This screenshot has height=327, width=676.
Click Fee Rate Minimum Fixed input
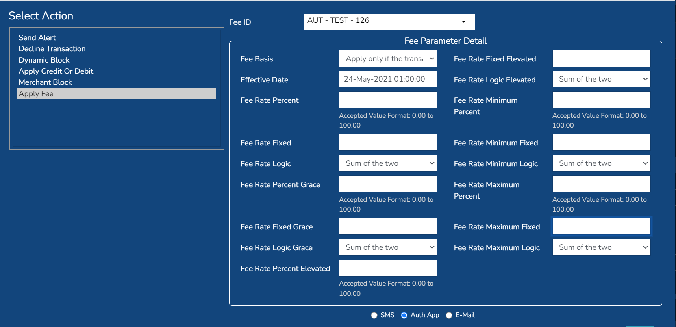point(602,143)
